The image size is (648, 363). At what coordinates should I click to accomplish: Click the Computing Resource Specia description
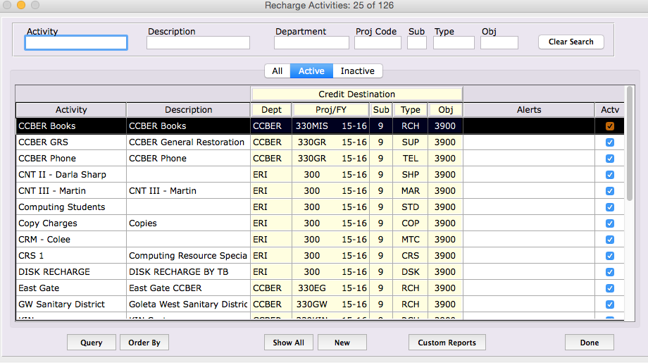(188, 255)
